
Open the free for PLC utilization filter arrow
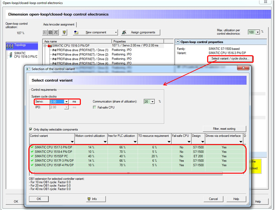[135, 142]
